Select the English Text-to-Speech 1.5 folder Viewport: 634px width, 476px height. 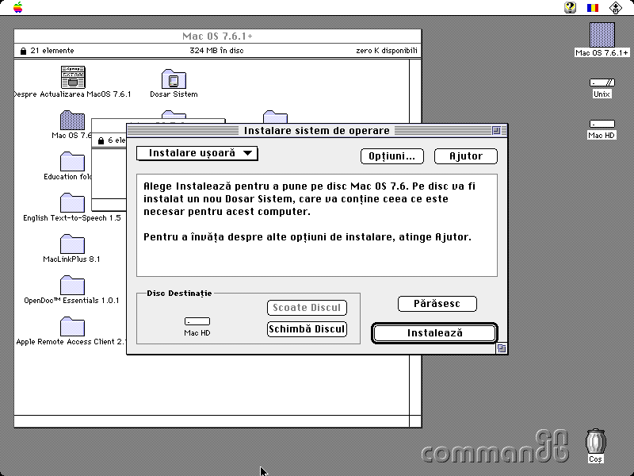point(72,203)
